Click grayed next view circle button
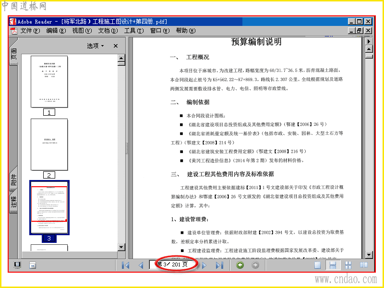The height and width of the screenshot is (288, 384). pyautogui.click(x=255, y=265)
